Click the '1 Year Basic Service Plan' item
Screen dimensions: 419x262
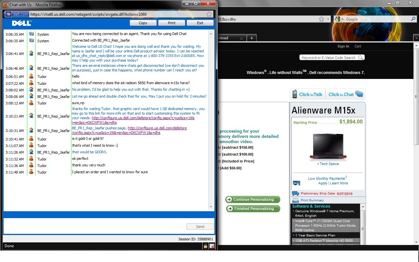[x=315, y=235]
